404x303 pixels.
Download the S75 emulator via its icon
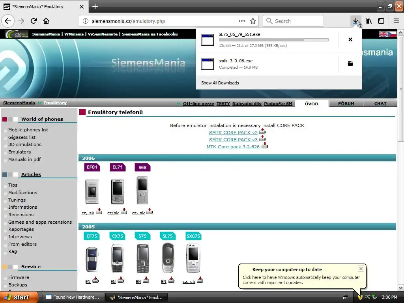click(146, 280)
